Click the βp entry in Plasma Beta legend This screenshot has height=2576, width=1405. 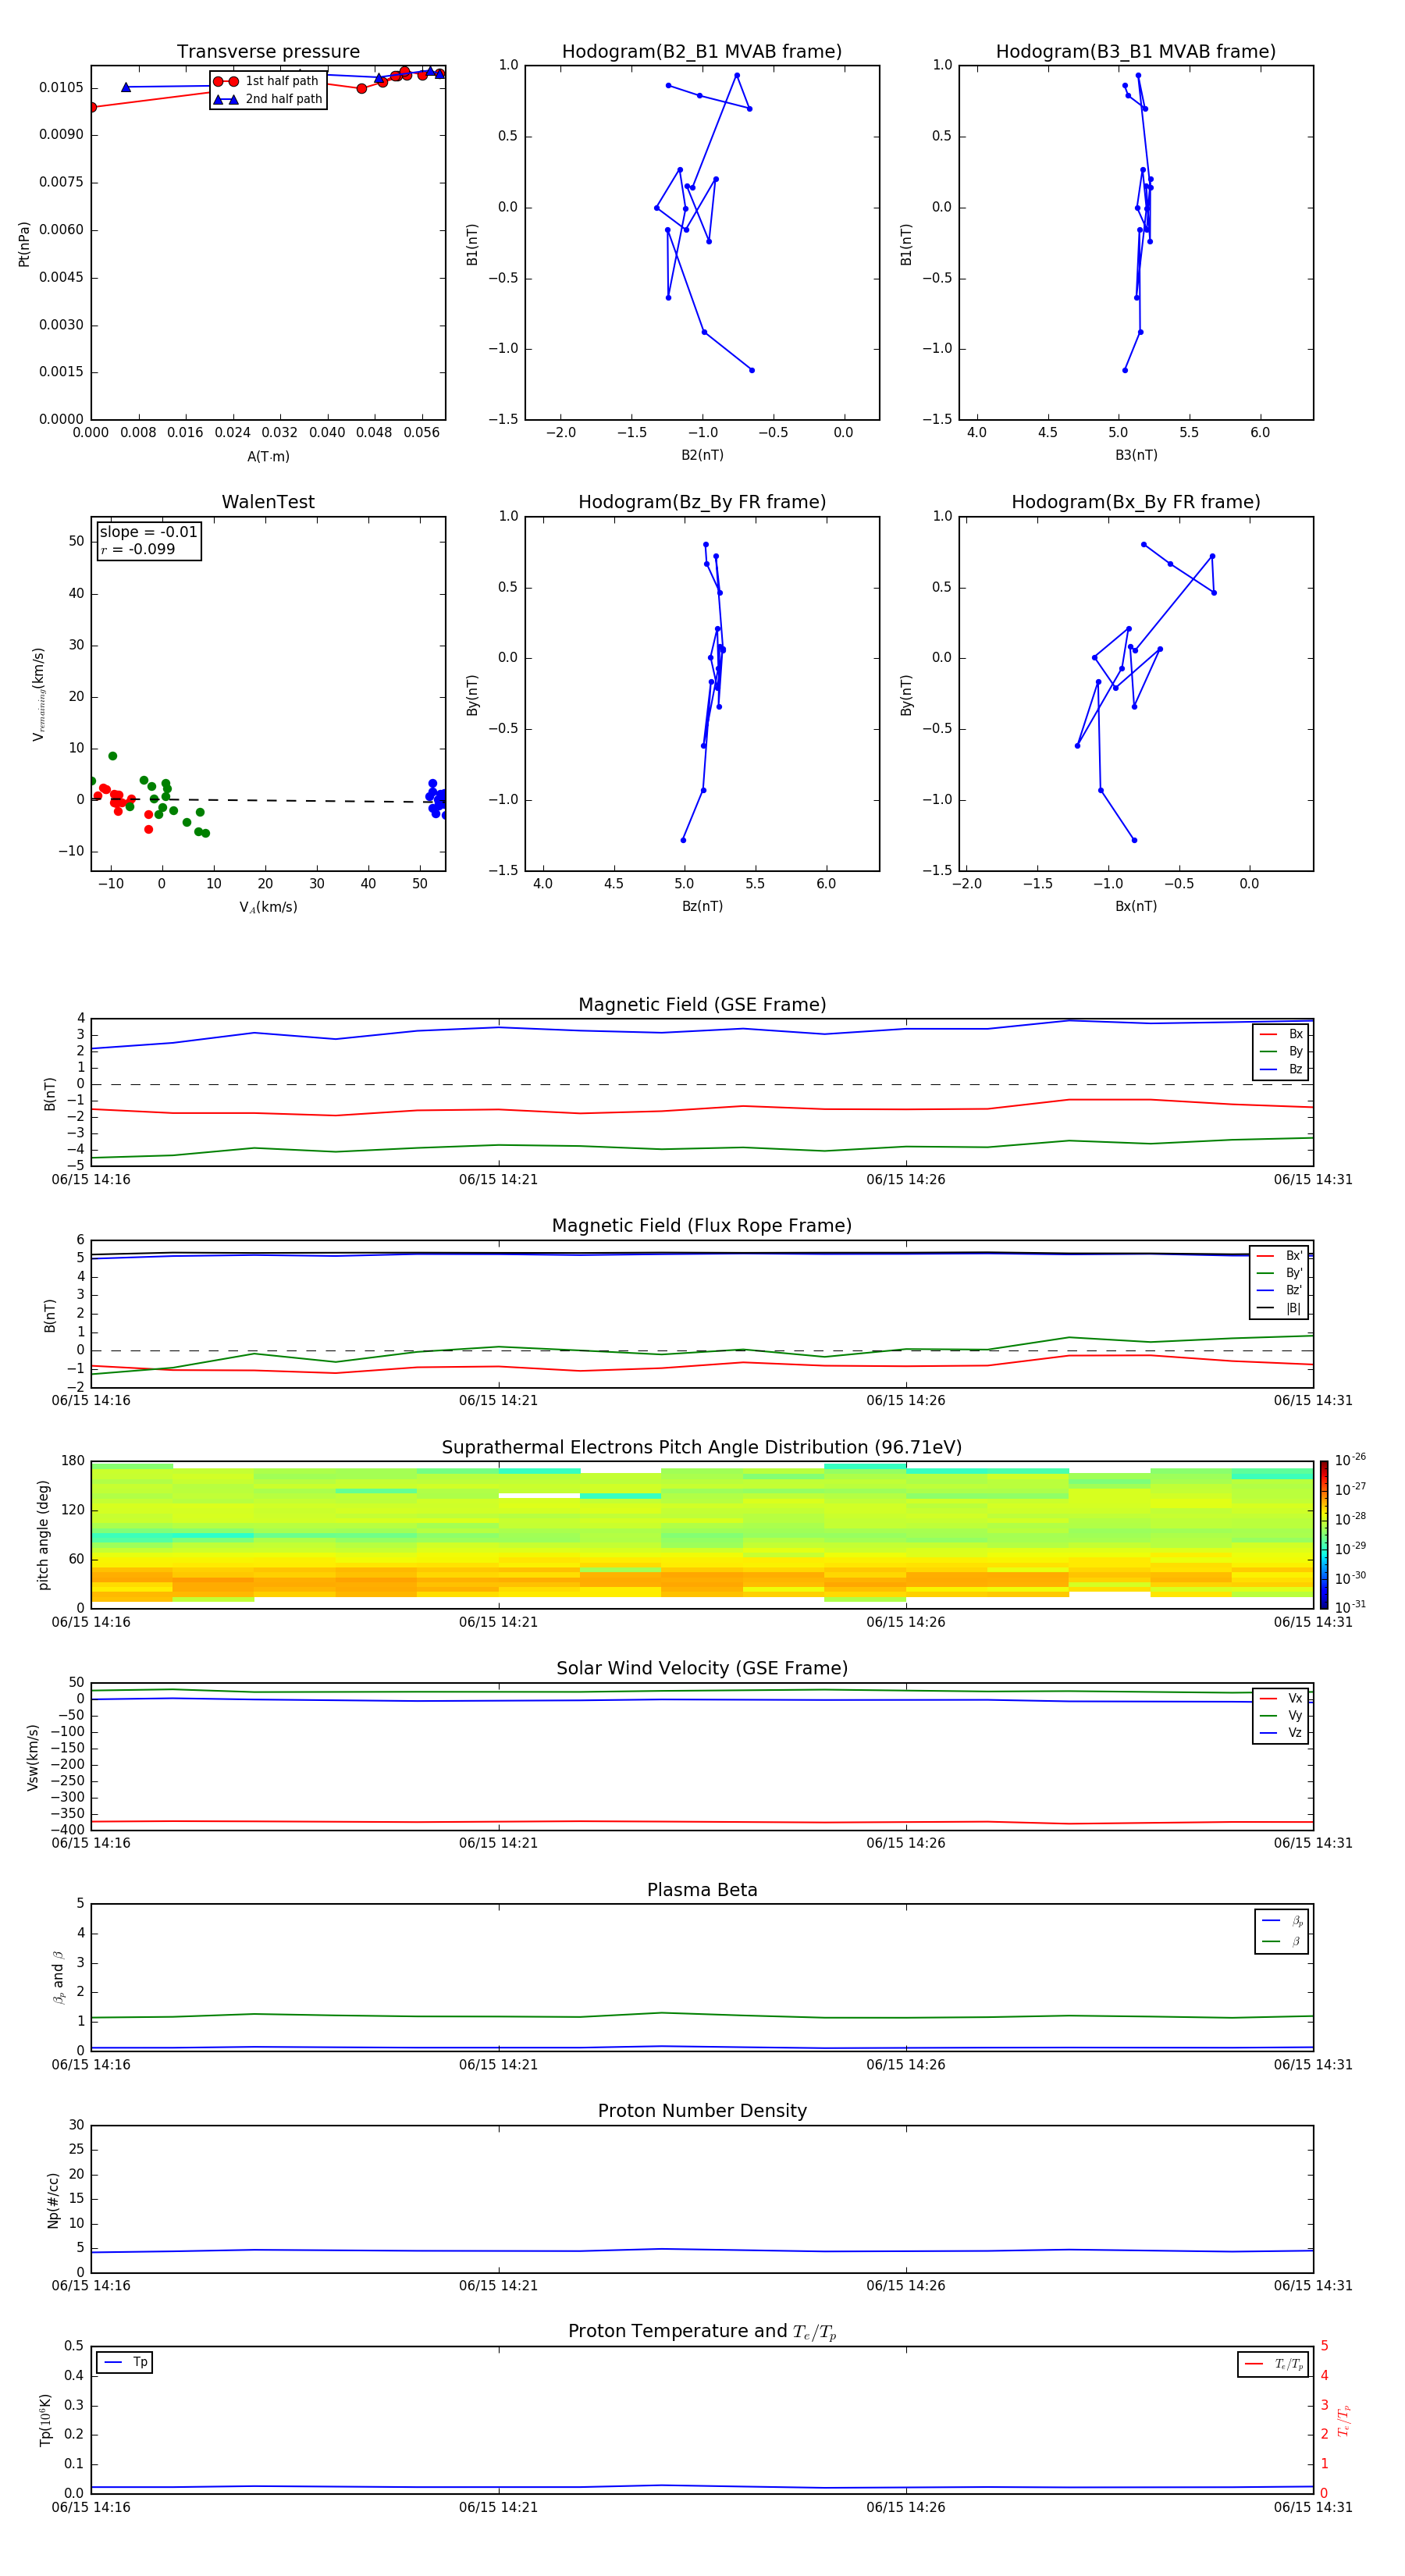click(x=1282, y=1921)
